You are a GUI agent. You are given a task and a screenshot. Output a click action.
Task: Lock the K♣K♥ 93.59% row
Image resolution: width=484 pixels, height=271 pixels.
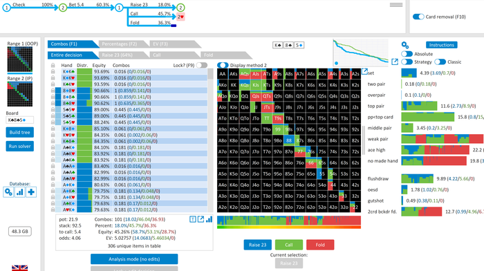click(53, 84)
